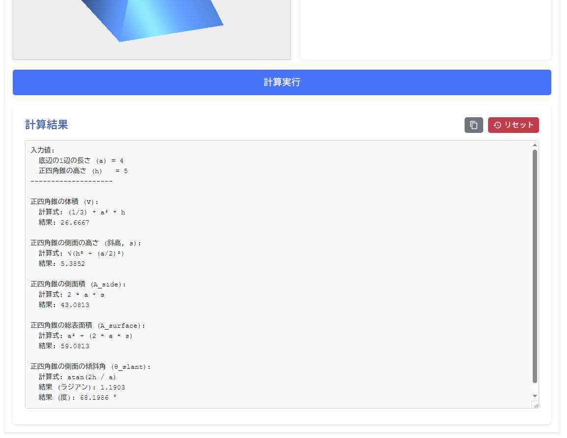Click the textarea resize handle corner

535,405
